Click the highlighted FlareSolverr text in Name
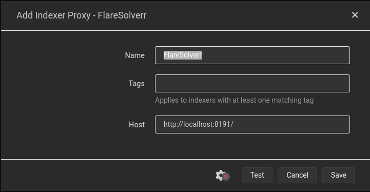This screenshot has height=192, width=370. (183, 55)
